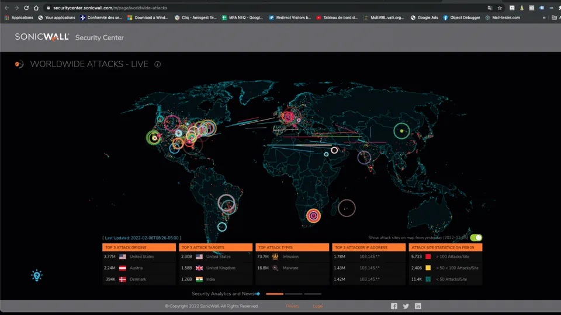
Task: Click the red >100 Attacks/Site swatch
Action: [428, 257]
